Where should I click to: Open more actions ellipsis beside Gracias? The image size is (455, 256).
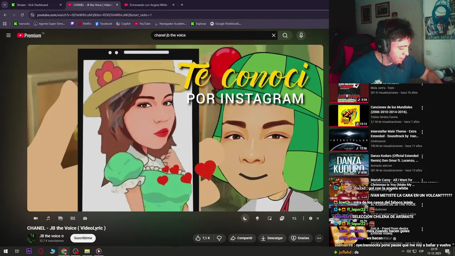point(319,238)
